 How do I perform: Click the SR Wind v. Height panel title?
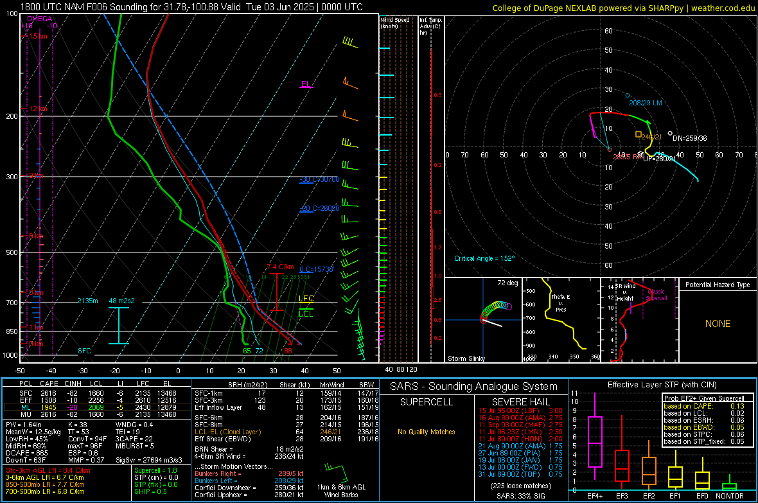(x=626, y=292)
